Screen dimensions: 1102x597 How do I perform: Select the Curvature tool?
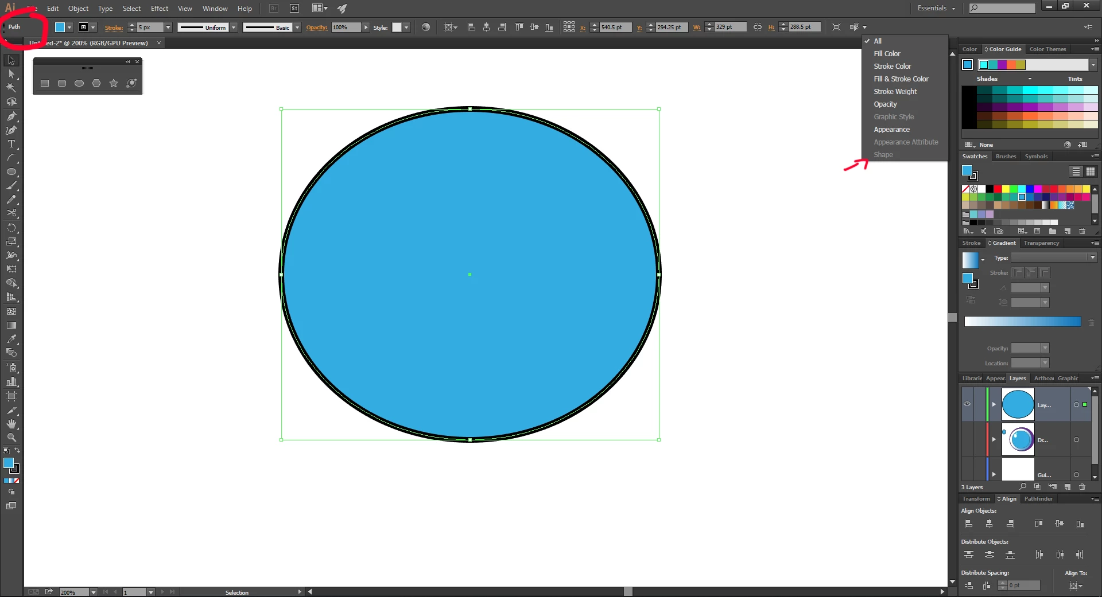click(11, 130)
